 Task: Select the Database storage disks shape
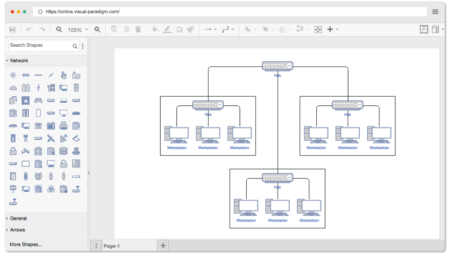pos(64,151)
